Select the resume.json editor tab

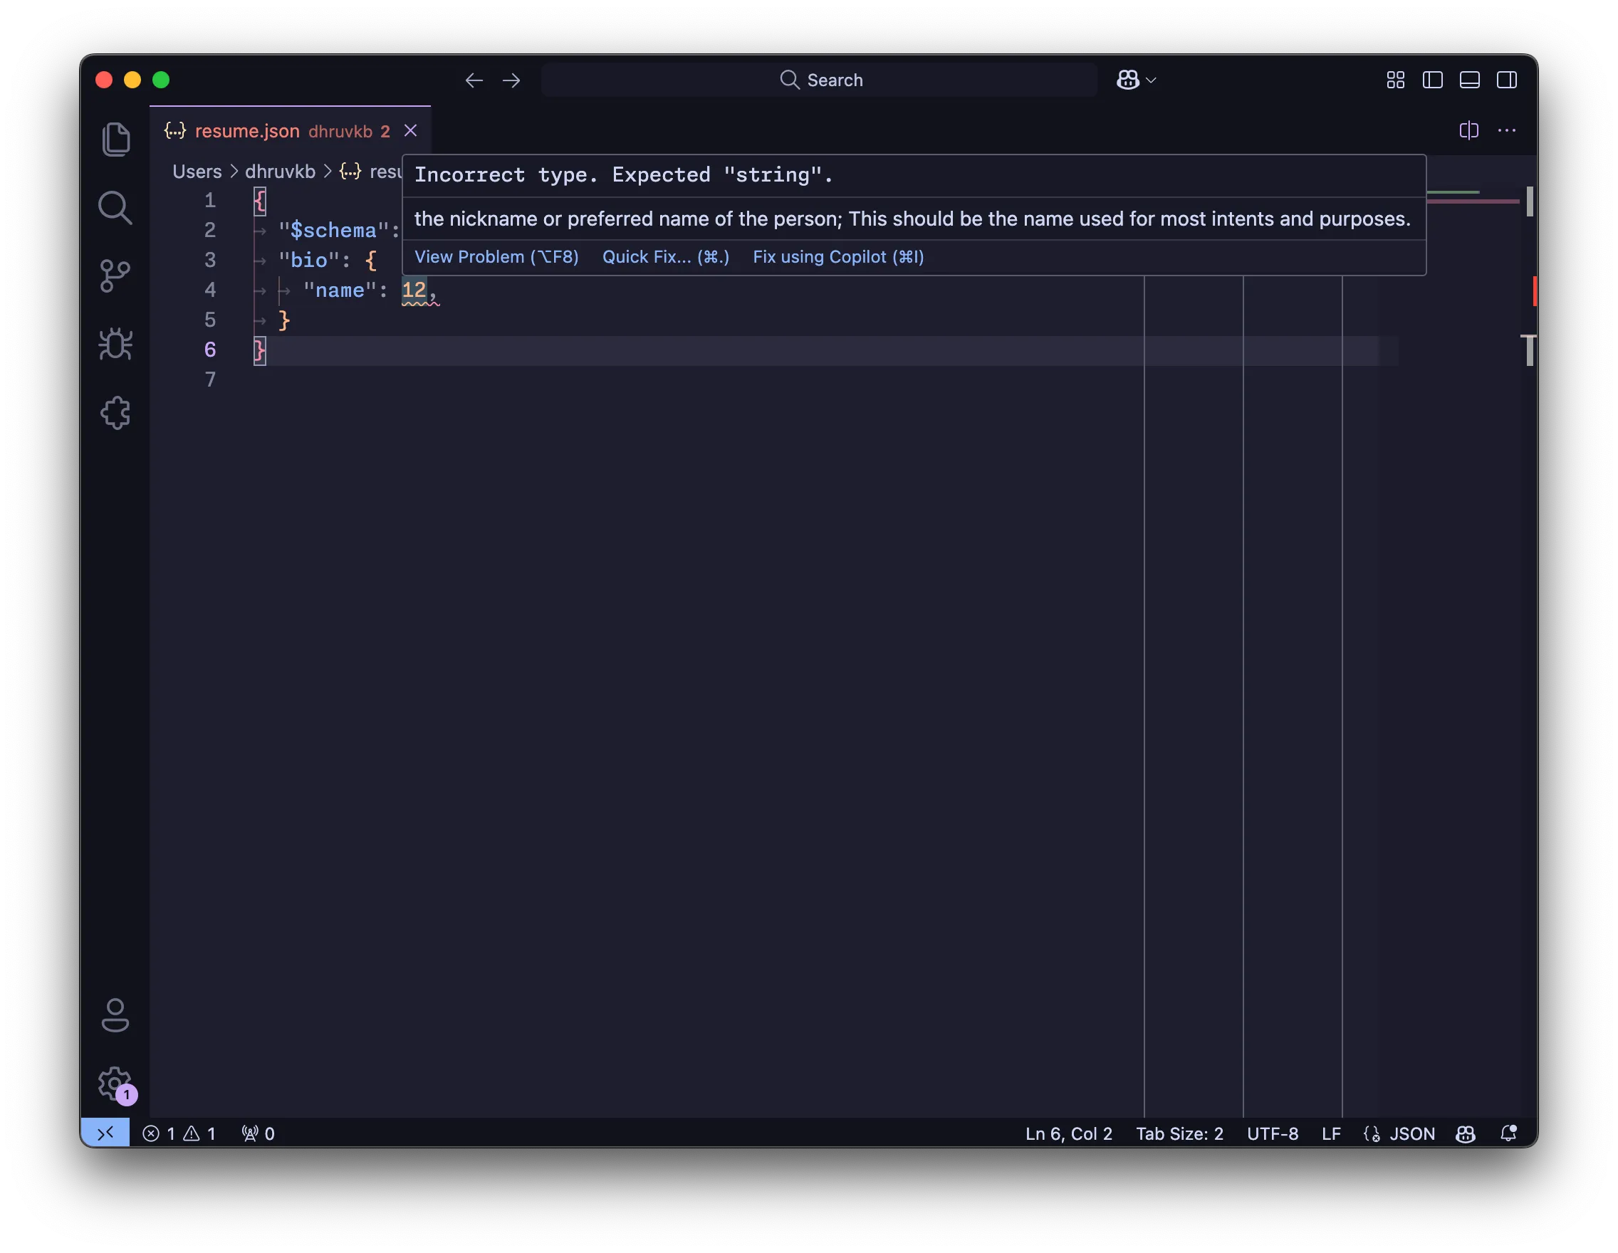click(x=247, y=131)
